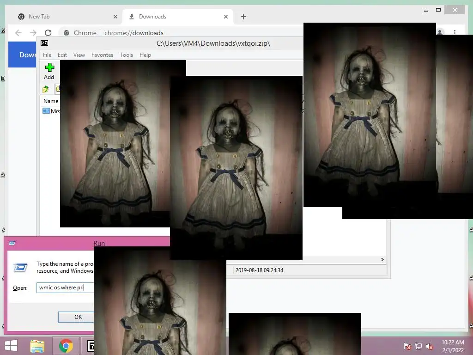
Task: Switch to the Downloads tab
Action: coord(178,17)
